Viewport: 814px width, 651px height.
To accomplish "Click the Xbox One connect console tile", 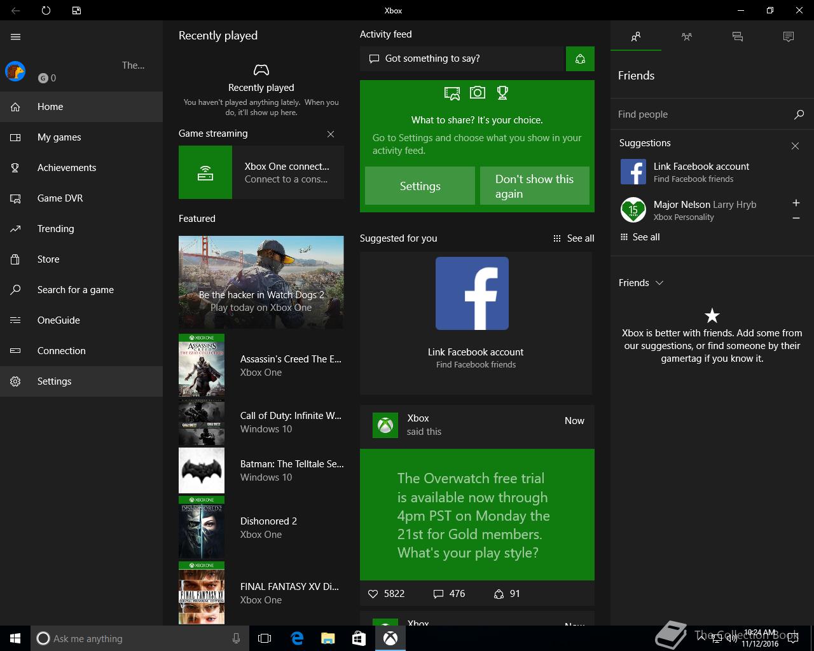I will 261,172.
